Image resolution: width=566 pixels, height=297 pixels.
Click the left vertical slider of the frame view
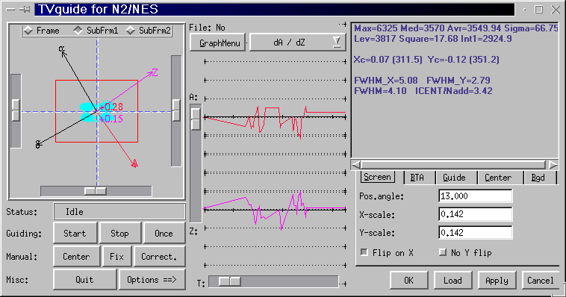click(16, 110)
